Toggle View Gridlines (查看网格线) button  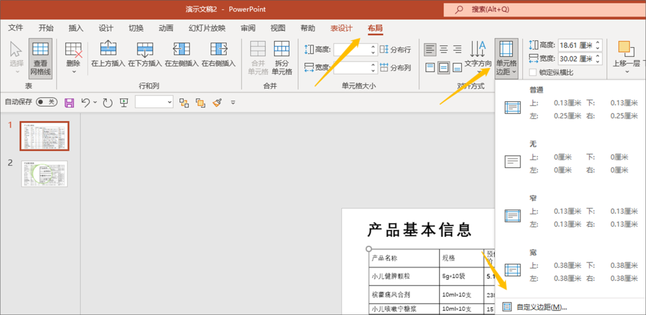(41, 57)
